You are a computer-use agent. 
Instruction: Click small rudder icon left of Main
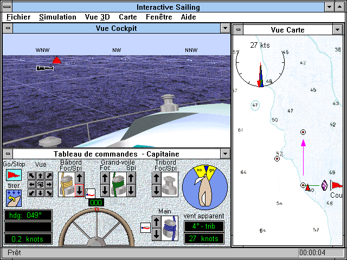pos(146,227)
